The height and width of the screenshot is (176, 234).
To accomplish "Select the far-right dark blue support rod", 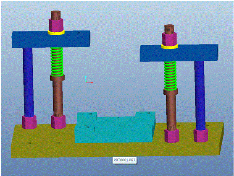I will pyautogui.click(x=200, y=95).
